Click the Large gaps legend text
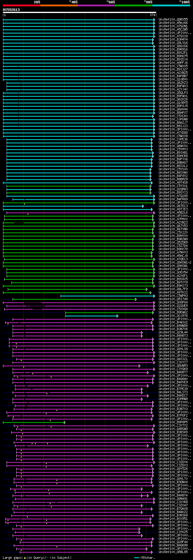This screenshot has height=560, width=193. tap(37, 558)
